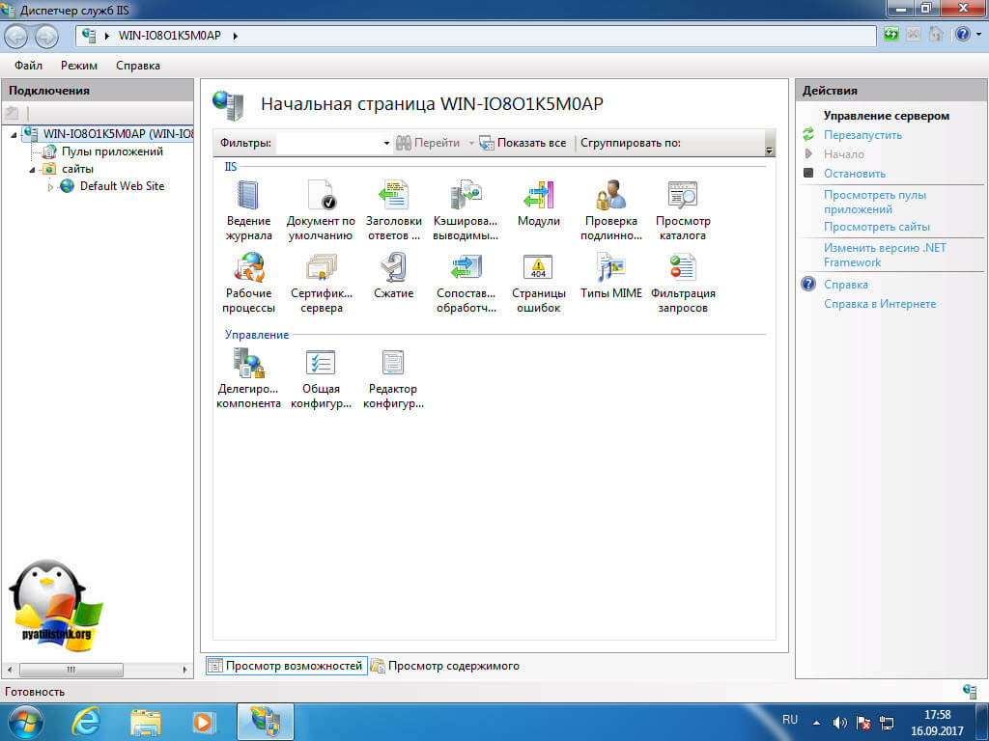Open the Файл menu

(x=28, y=66)
